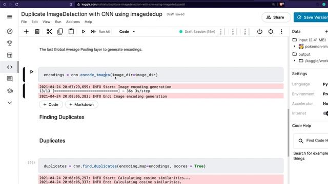Open the Code brackets sidebar icon
The image size is (328, 184).
(10, 67)
